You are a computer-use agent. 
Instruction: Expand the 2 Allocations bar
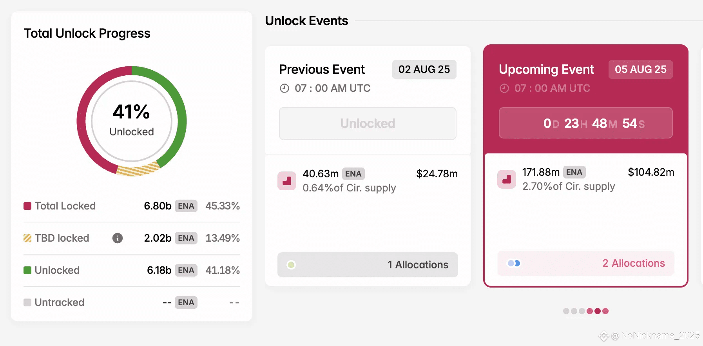point(585,263)
